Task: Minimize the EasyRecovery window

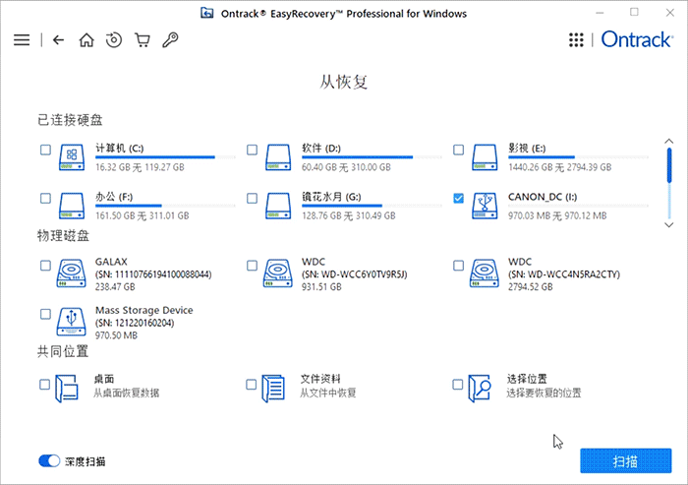Action: (600, 13)
